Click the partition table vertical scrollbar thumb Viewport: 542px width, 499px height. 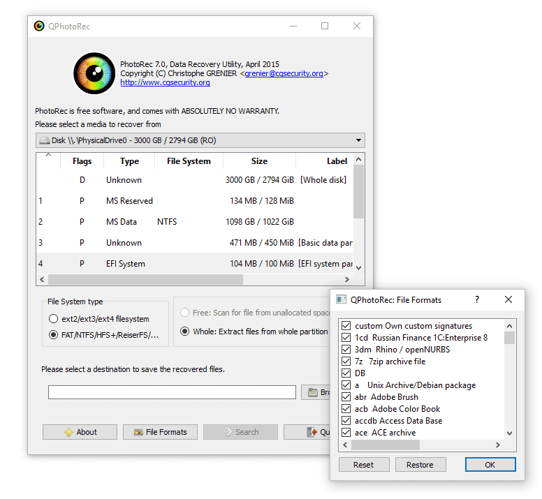coord(359,192)
